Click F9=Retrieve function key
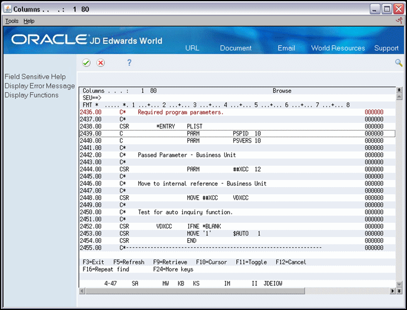Image resolution: width=407 pixels, height=310 pixels. [x=170, y=262]
